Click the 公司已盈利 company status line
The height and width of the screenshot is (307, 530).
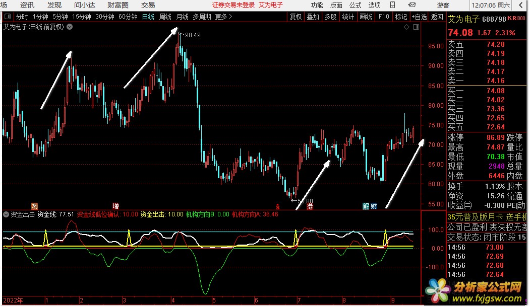click(487, 227)
